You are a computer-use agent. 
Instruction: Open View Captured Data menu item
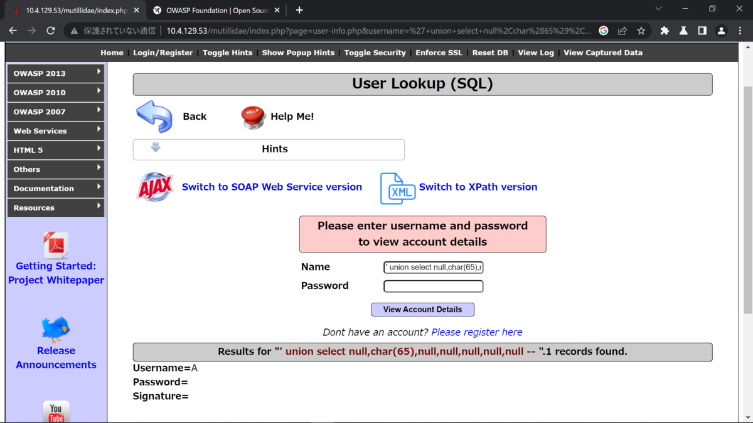(x=603, y=53)
